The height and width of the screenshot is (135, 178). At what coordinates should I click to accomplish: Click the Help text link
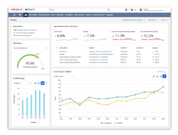coord(135,10)
